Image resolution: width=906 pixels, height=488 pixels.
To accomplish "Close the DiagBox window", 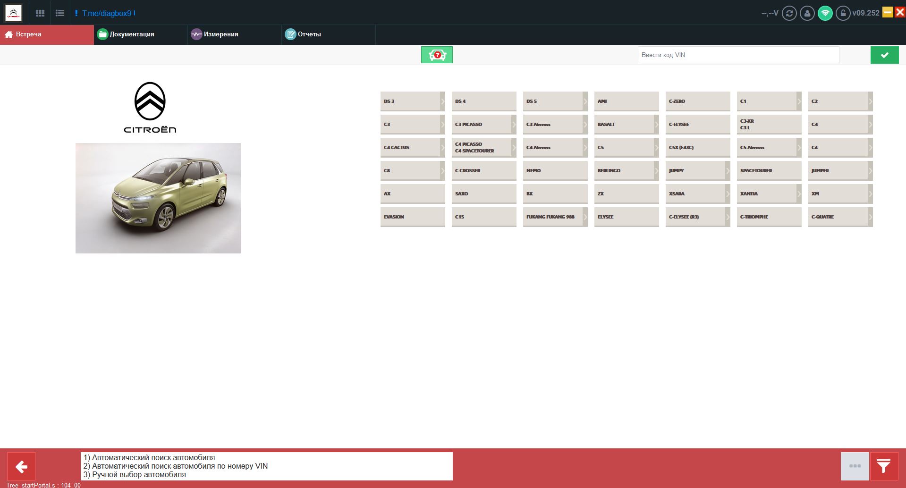I will (x=900, y=12).
